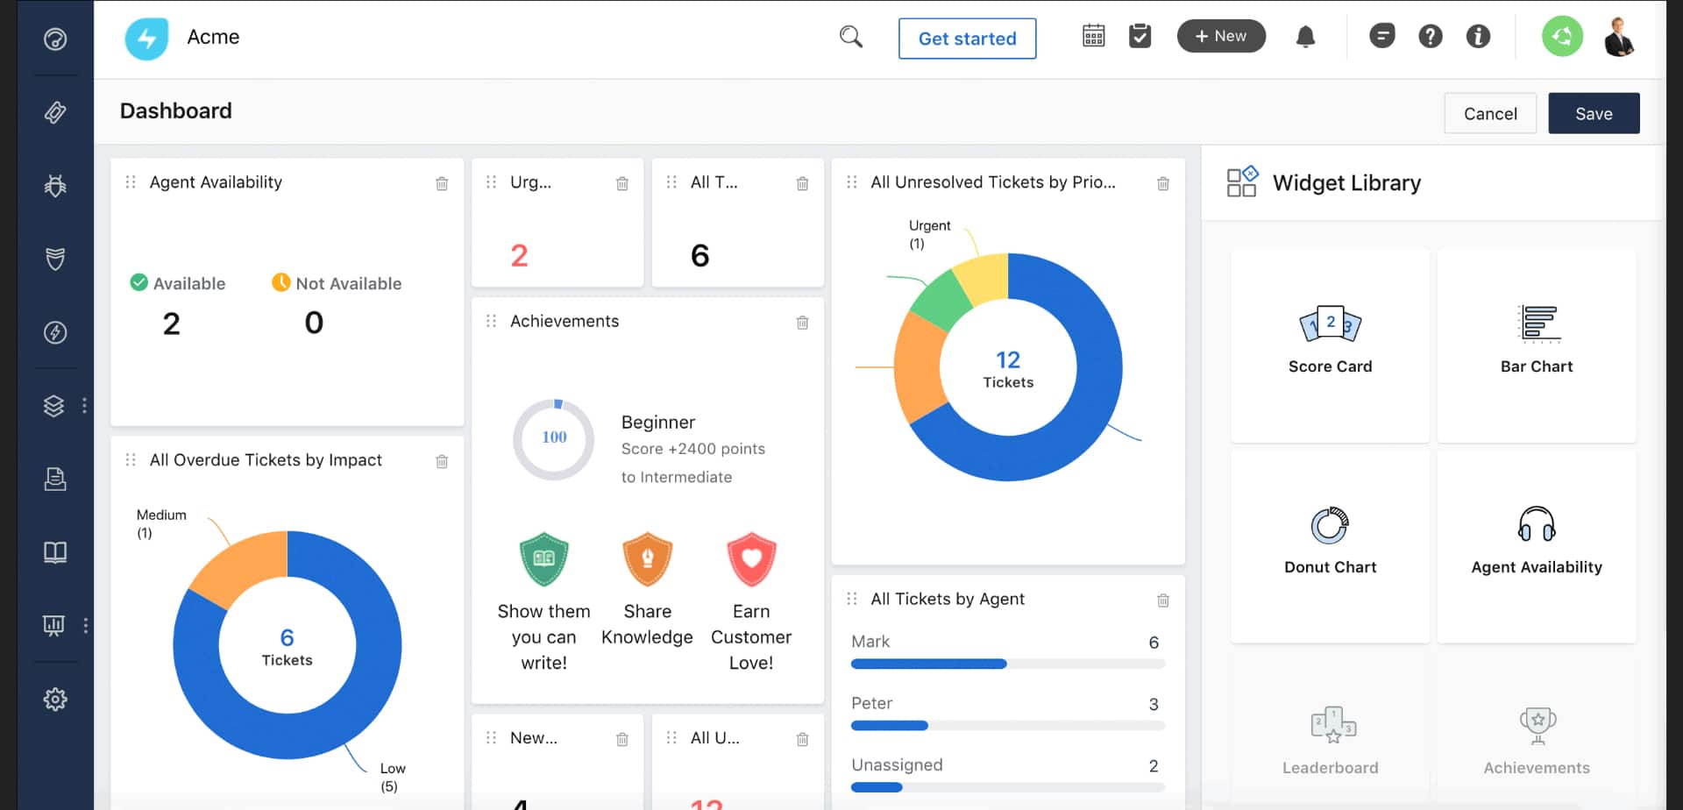Add the Donut Chart widget

pos(1330,546)
